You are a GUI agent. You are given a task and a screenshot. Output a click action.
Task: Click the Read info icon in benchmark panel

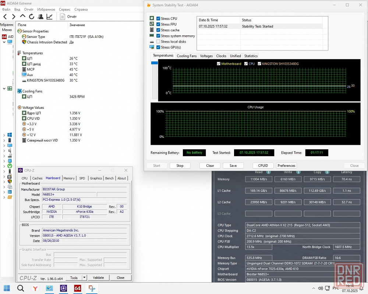click(x=269, y=172)
